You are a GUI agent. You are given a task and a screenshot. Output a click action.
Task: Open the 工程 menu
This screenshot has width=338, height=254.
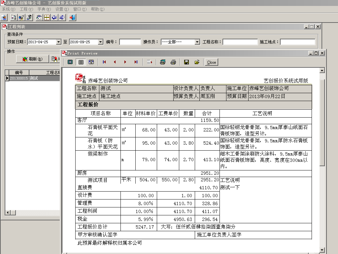[26, 9]
